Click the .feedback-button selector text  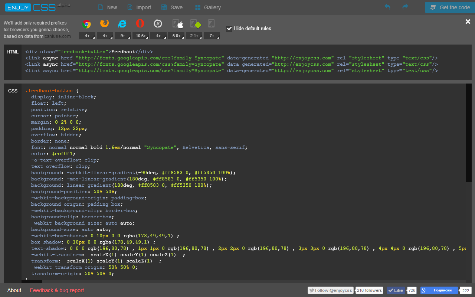click(49, 91)
